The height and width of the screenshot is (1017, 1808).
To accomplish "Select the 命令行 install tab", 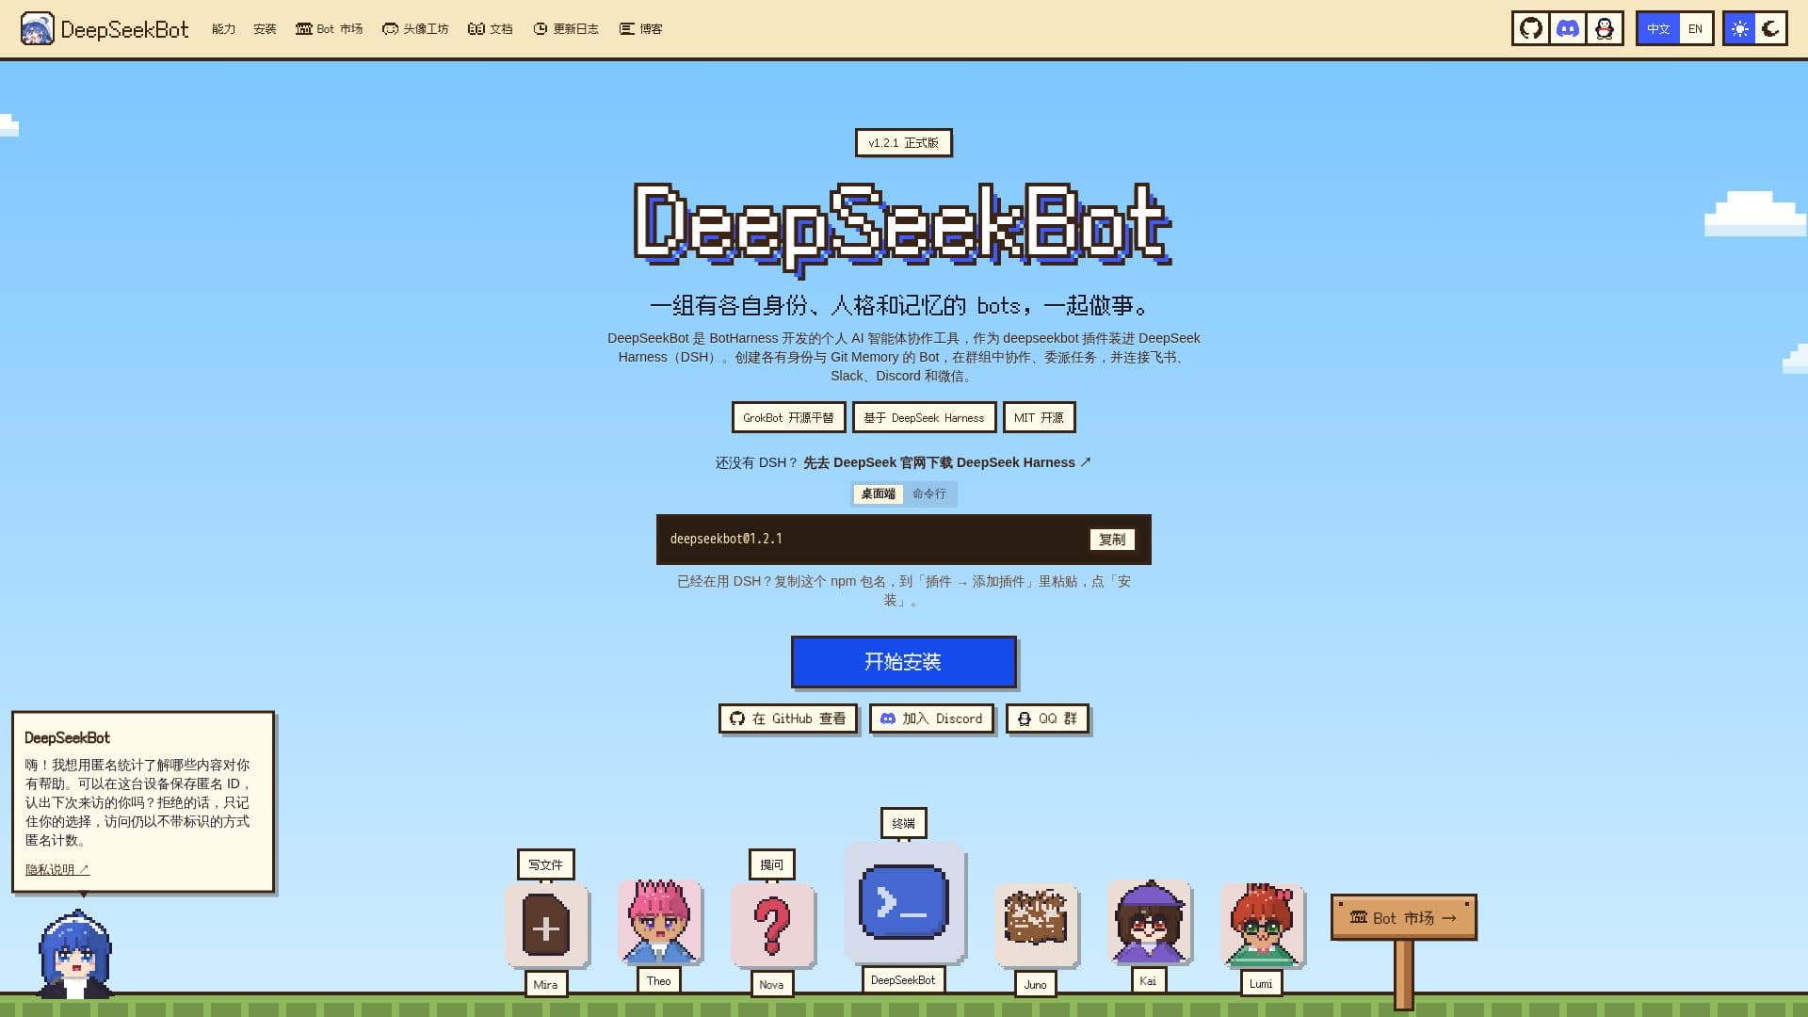I will point(929,493).
